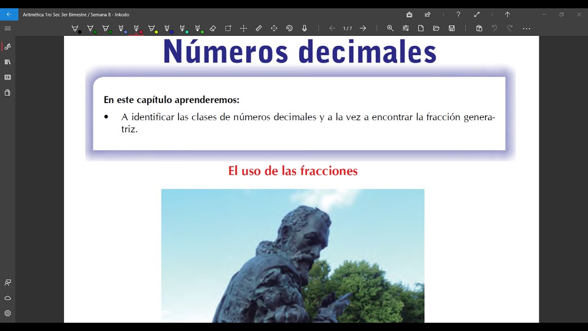Click the 1 / 7 page indicator
The width and height of the screenshot is (588, 331).
click(x=347, y=29)
